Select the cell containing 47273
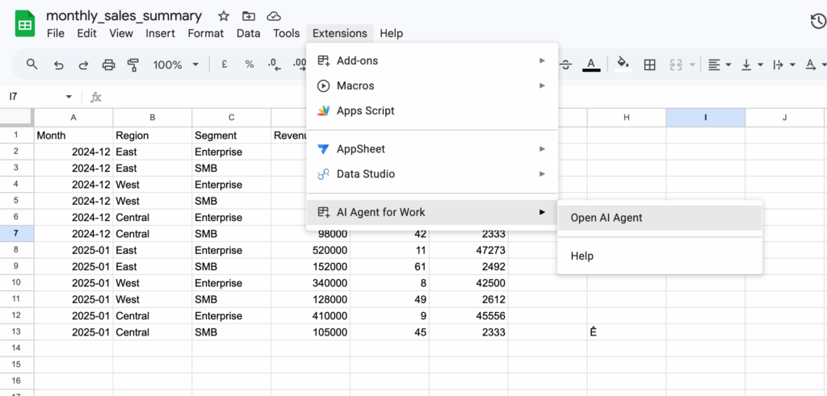Image resolution: width=827 pixels, height=396 pixels. pyautogui.click(x=469, y=250)
